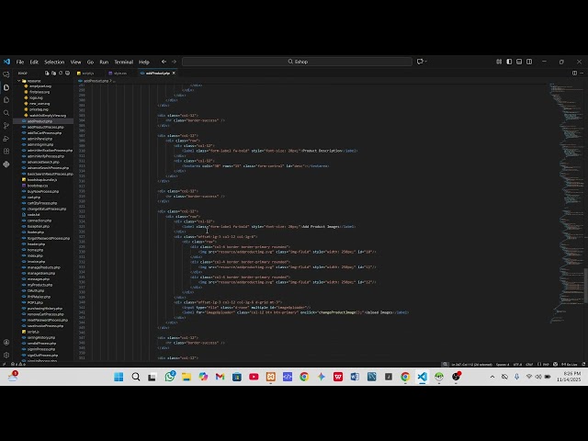Open bootstrap.css in the file tree
This screenshot has width=588, height=441.
[x=38, y=186]
